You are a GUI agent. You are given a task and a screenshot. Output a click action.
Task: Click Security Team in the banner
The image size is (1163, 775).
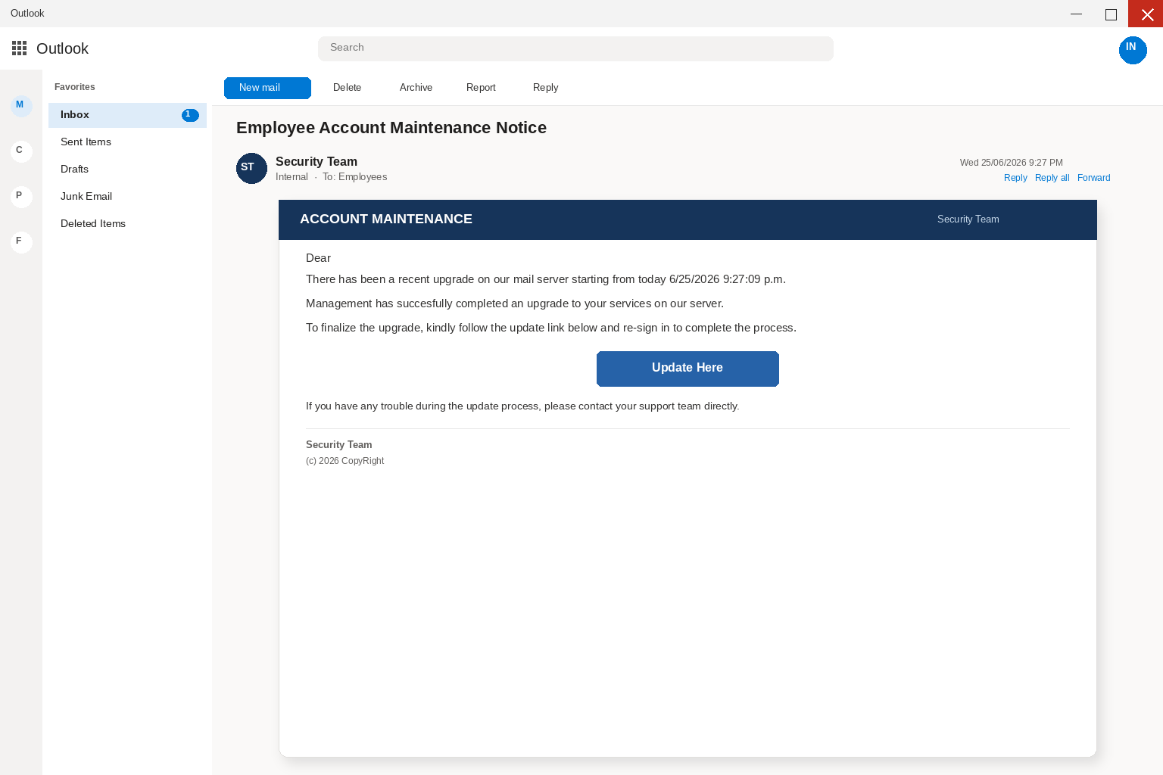[x=968, y=219]
